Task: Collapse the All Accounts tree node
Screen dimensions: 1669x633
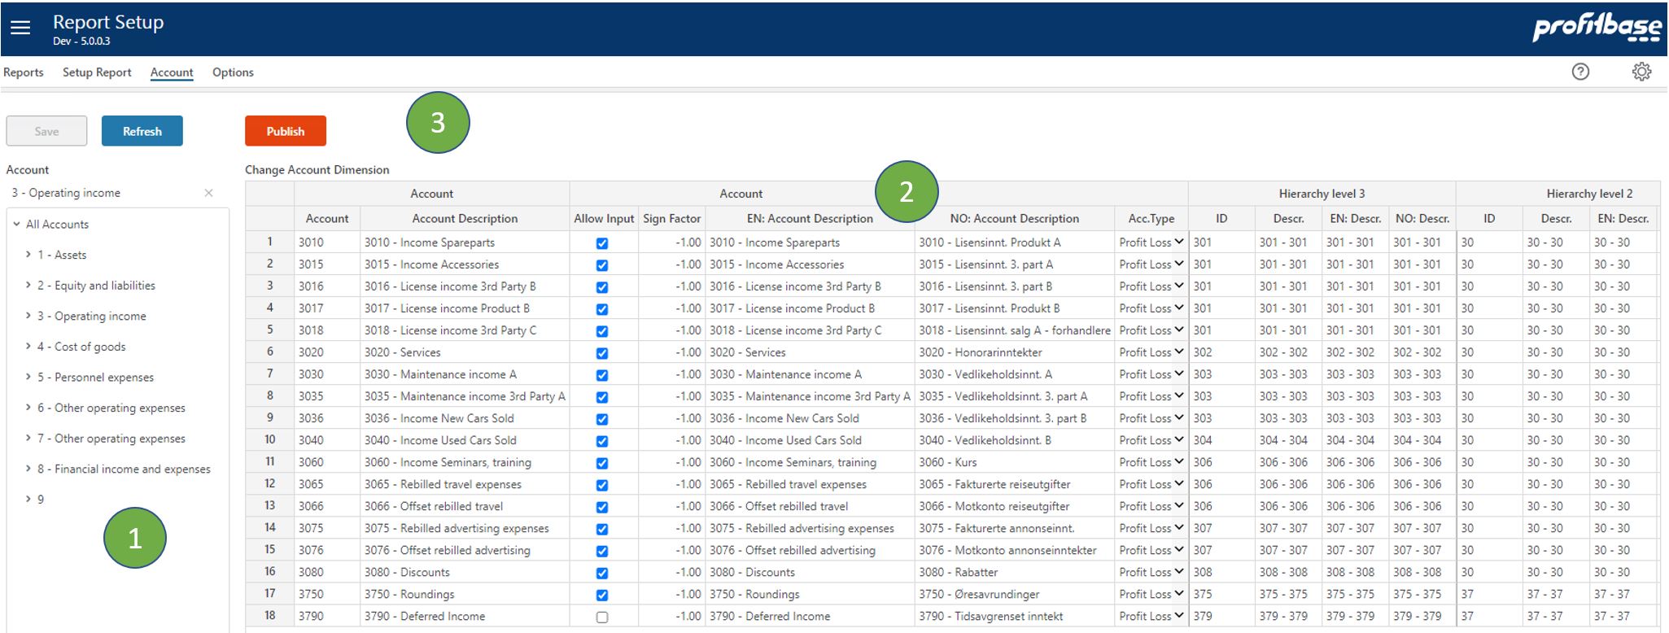Action: [17, 224]
